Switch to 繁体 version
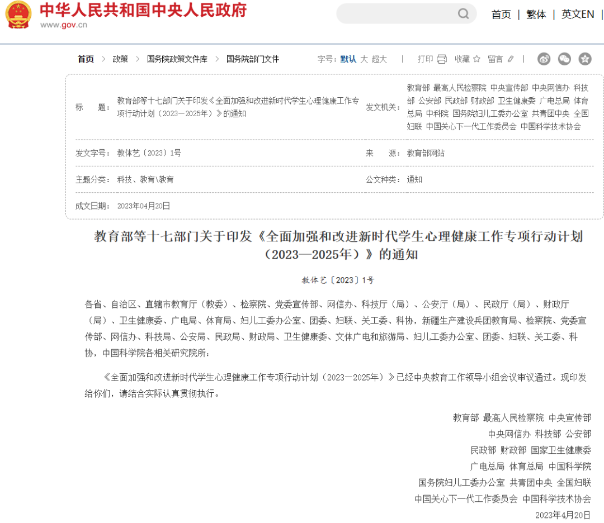Viewport: 604px width, 523px height. (x=536, y=15)
